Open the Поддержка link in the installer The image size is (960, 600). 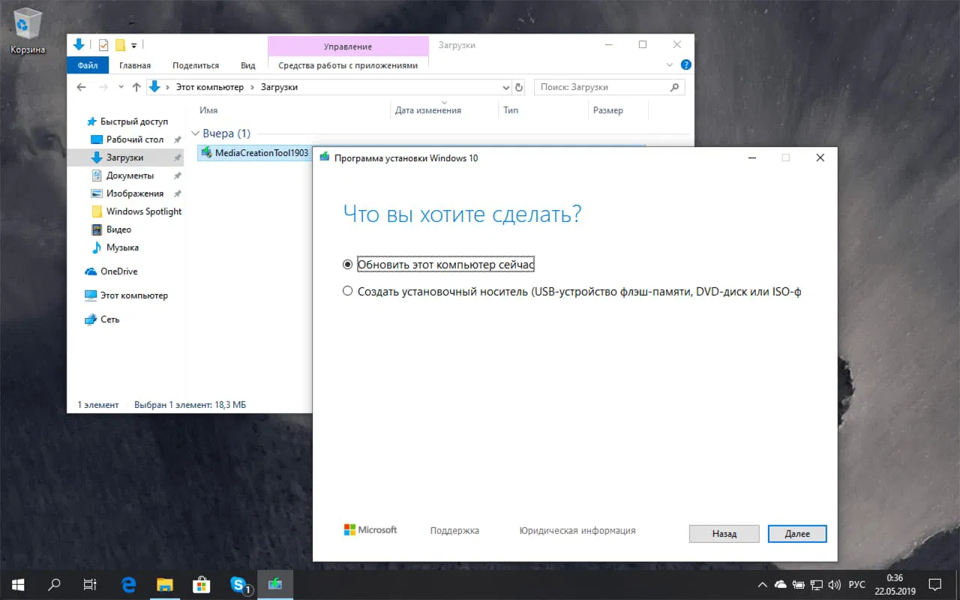click(x=454, y=530)
